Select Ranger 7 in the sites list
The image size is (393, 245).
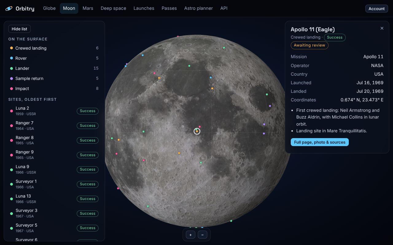pyautogui.click(x=54, y=126)
